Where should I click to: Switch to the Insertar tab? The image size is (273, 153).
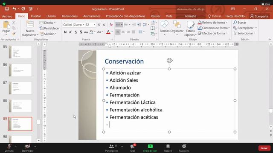point(36,16)
